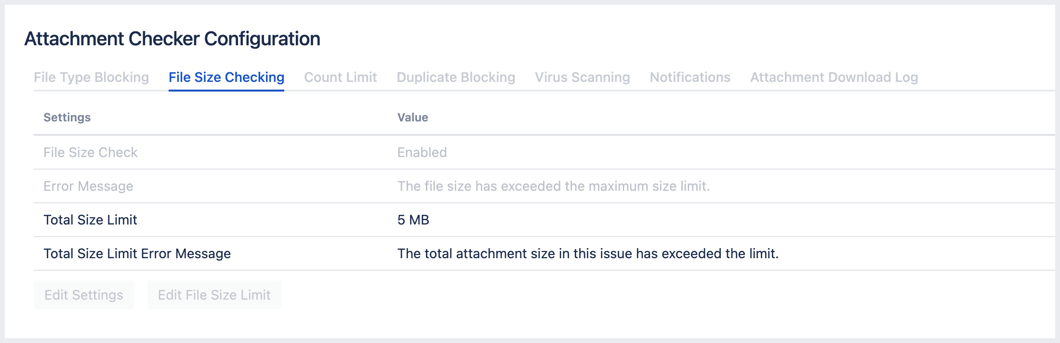The image size is (1060, 343).
Task: Click the maximum size limit error text
Action: point(554,186)
